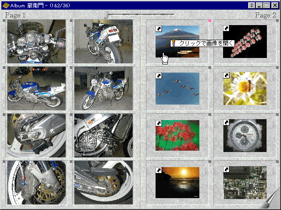Toggle gray marker of side profile motorcycle frame

coord(4,68)
